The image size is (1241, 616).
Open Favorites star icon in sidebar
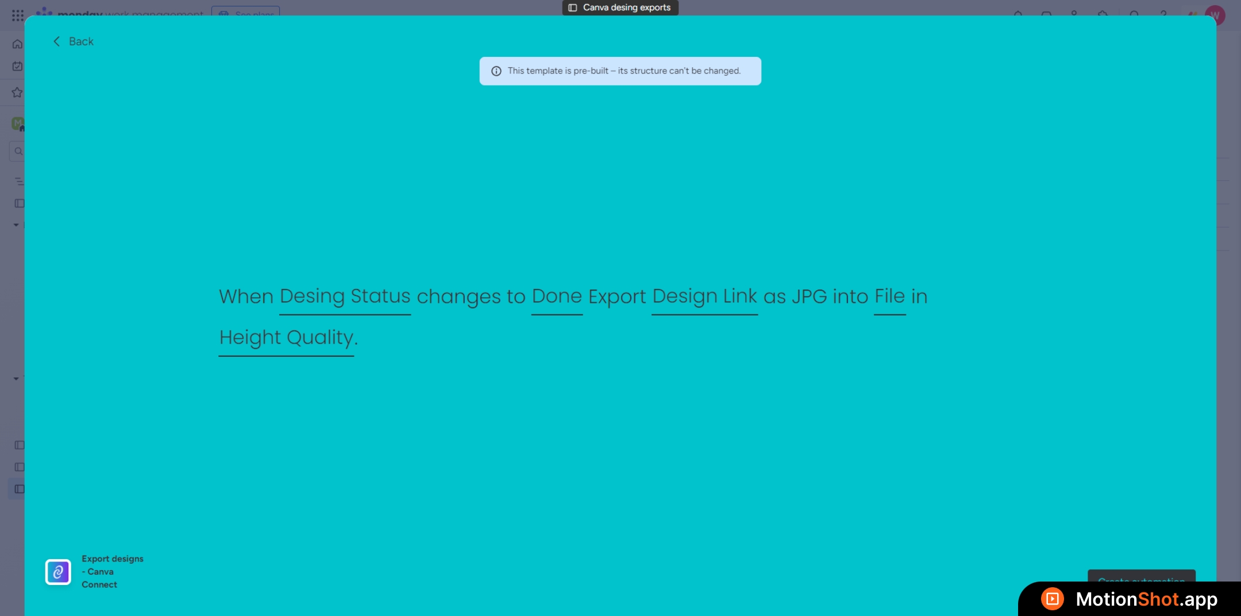18,93
